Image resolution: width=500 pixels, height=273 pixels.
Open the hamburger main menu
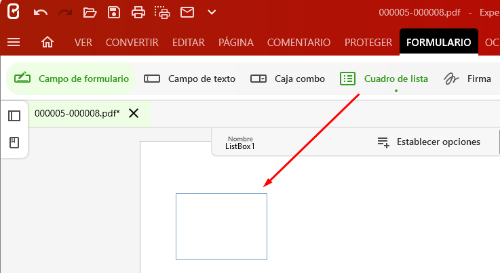click(14, 42)
